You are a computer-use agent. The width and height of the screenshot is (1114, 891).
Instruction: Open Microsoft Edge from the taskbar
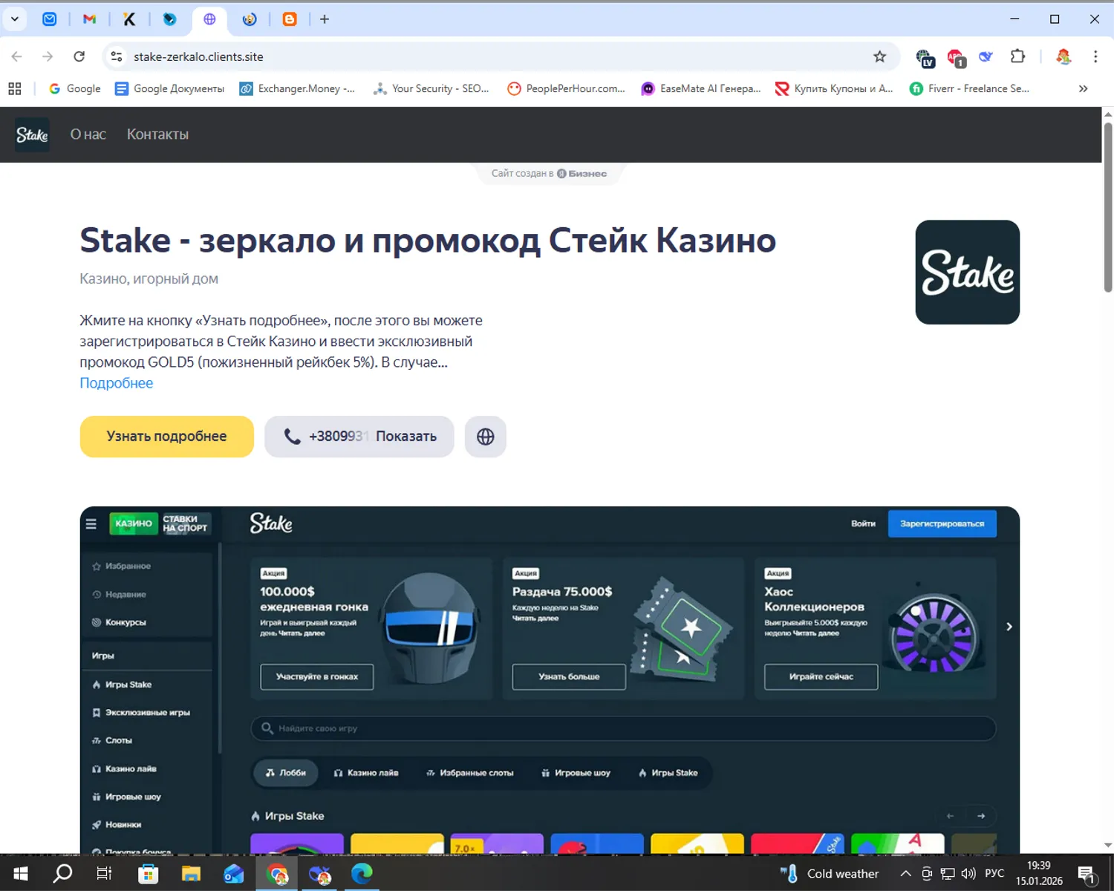click(x=362, y=874)
